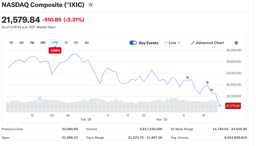Click the lowest purple key event dot
256x146 pixels.
click(211, 90)
